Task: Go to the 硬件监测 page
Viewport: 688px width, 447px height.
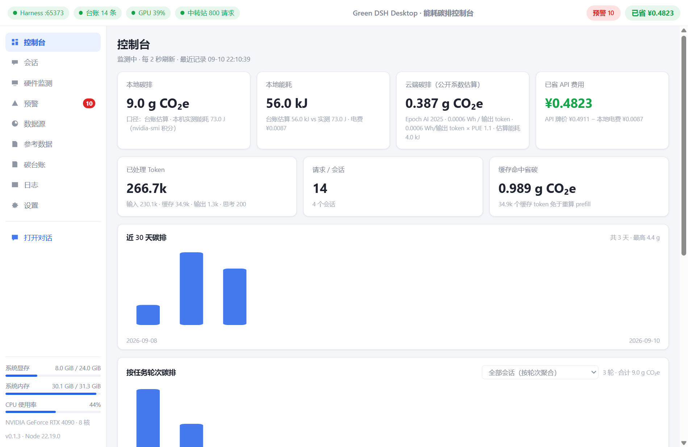Action: point(53,83)
